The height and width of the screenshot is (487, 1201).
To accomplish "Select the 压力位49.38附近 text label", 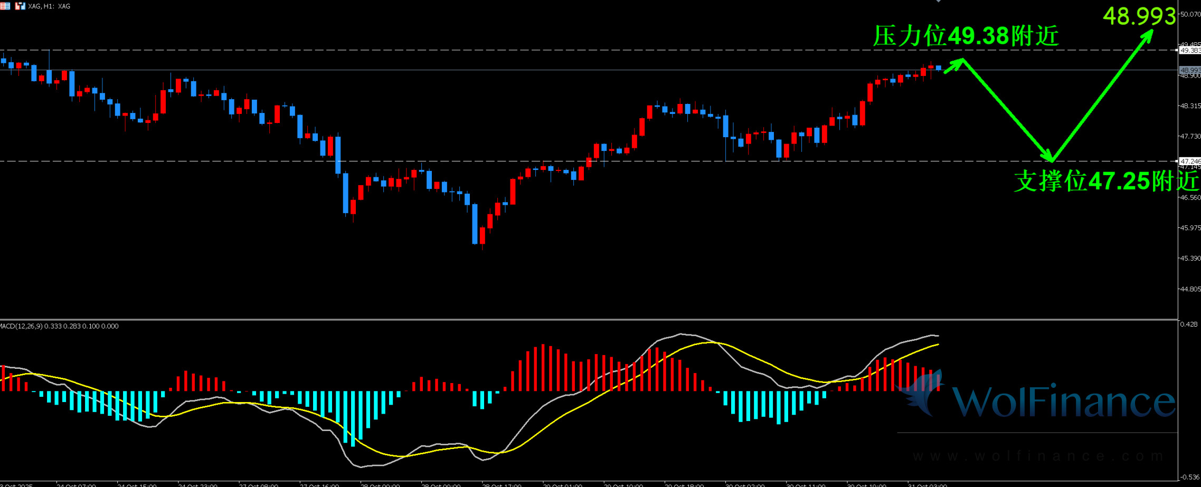I will pos(966,36).
